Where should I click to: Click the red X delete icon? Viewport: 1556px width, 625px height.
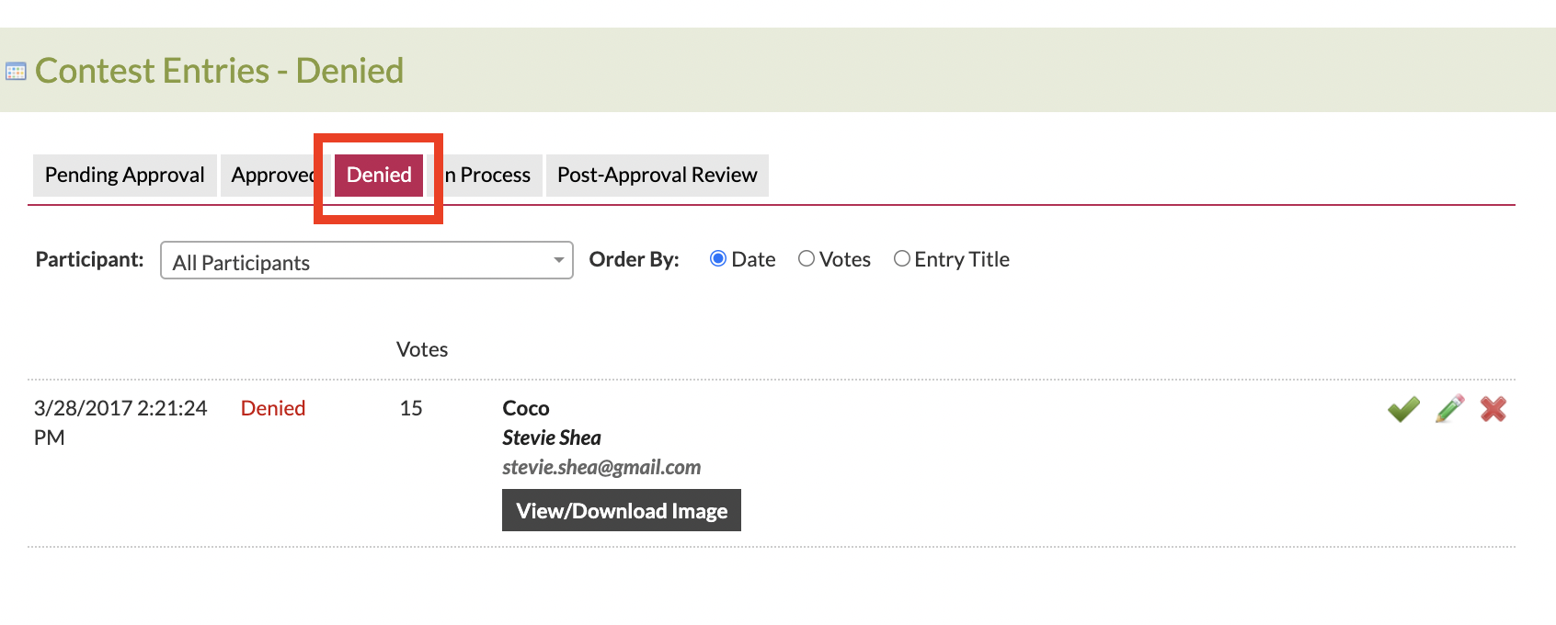click(1493, 409)
